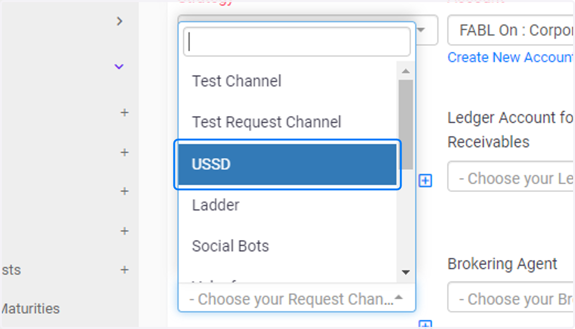Pick Ladder from the dropdown options
Viewport: 575px width, 329px height.
287,205
